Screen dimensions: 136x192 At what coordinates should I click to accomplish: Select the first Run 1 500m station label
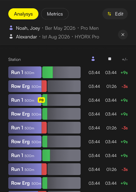coord(25,72)
